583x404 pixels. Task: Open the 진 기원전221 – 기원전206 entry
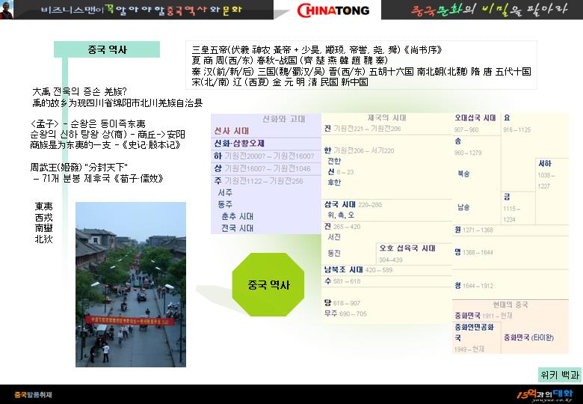(363, 129)
